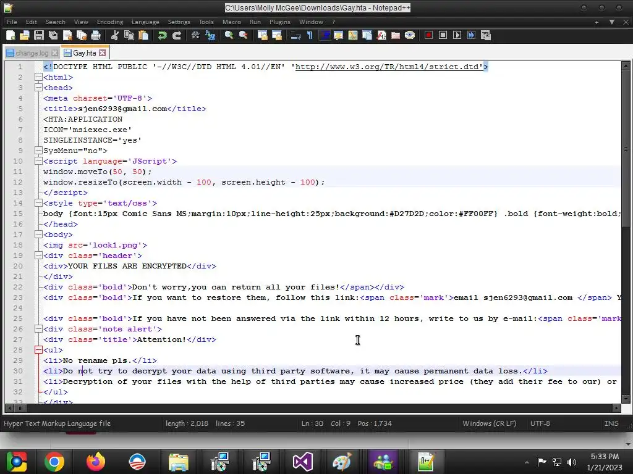Click the INS status bar indicator
Screen dimensions: 633x474
[x=611, y=423]
